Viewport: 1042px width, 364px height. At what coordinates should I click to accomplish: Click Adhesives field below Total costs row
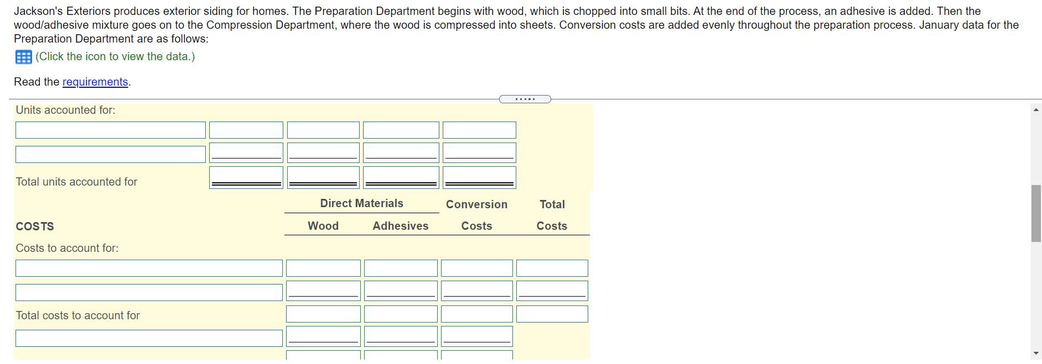tap(401, 336)
